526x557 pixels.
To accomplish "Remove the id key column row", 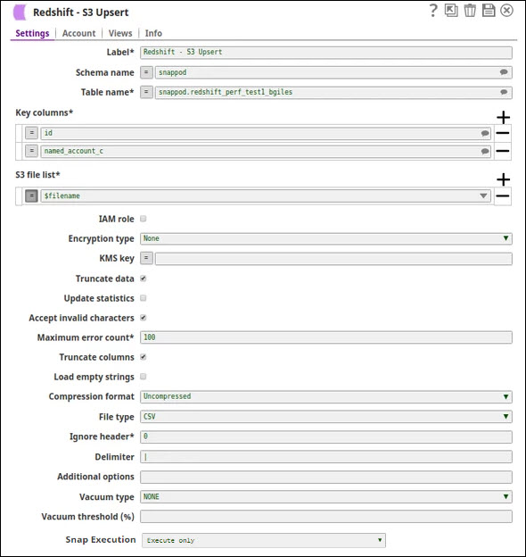I will click(x=502, y=133).
